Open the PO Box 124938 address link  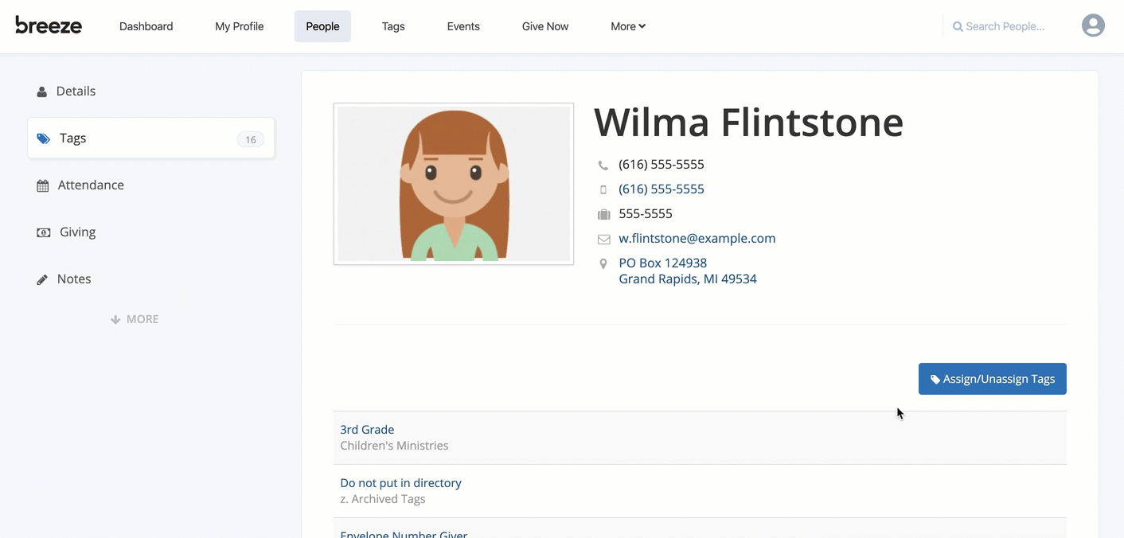pyautogui.click(x=688, y=271)
